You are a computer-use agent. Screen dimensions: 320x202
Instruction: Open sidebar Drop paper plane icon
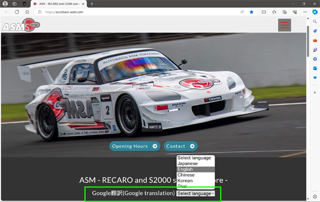pyautogui.click(x=315, y=78)
